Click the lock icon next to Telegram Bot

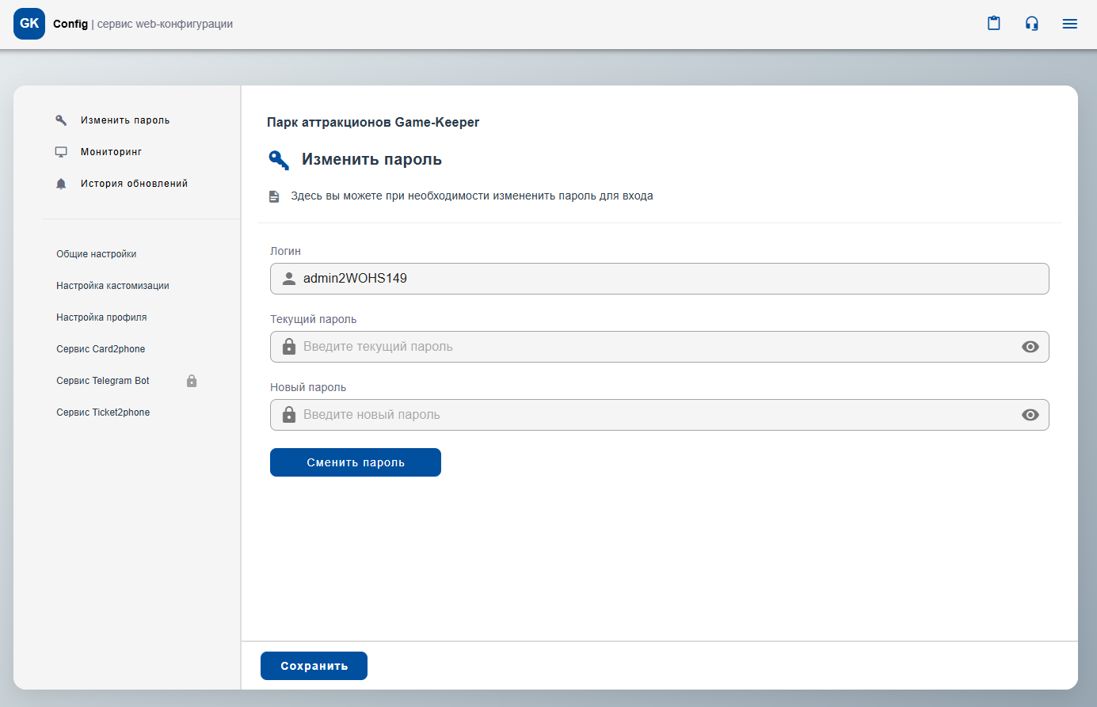coord(192,381)
